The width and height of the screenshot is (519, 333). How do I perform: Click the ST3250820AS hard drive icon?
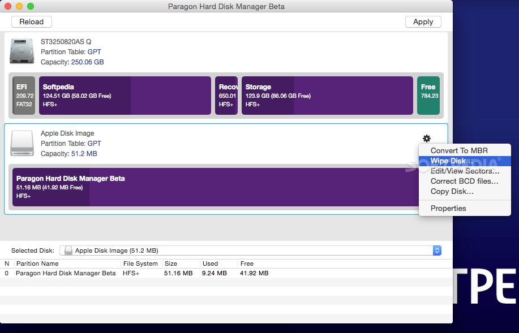coord(22,51)
